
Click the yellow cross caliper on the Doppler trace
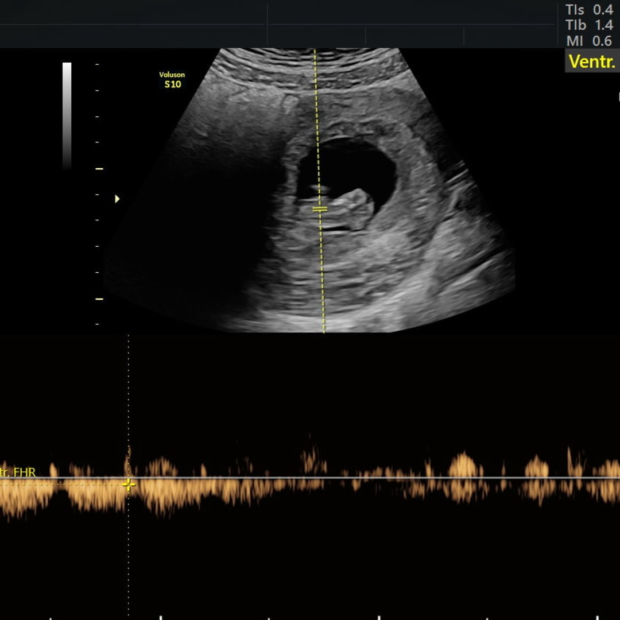pos(129,485)
